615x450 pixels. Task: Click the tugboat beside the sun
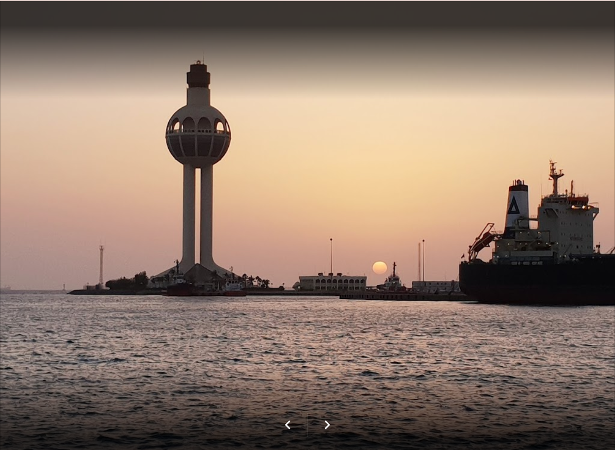click(x=393, y=282)
